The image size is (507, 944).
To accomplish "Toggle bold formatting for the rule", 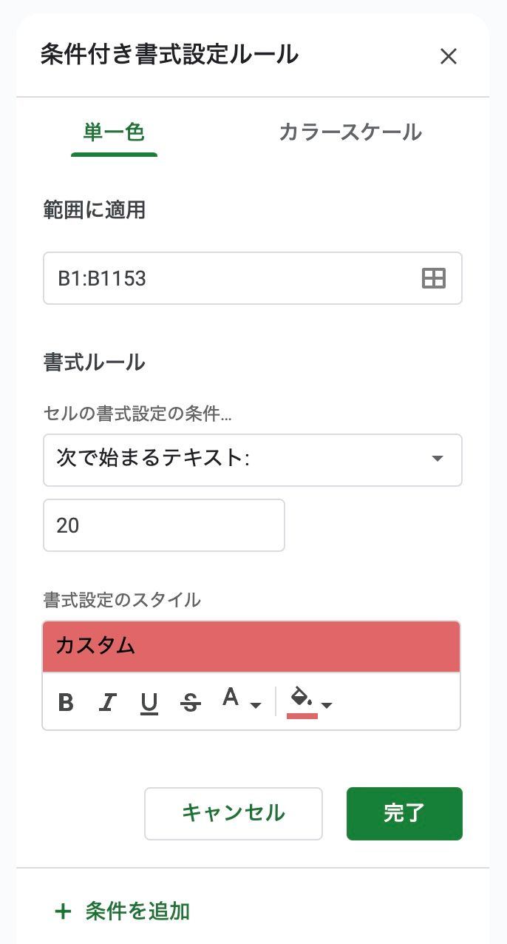I will coord(66,703).
